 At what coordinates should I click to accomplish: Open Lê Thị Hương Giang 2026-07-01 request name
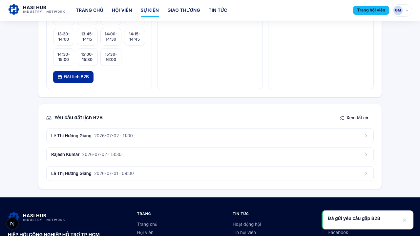(71, 173)
